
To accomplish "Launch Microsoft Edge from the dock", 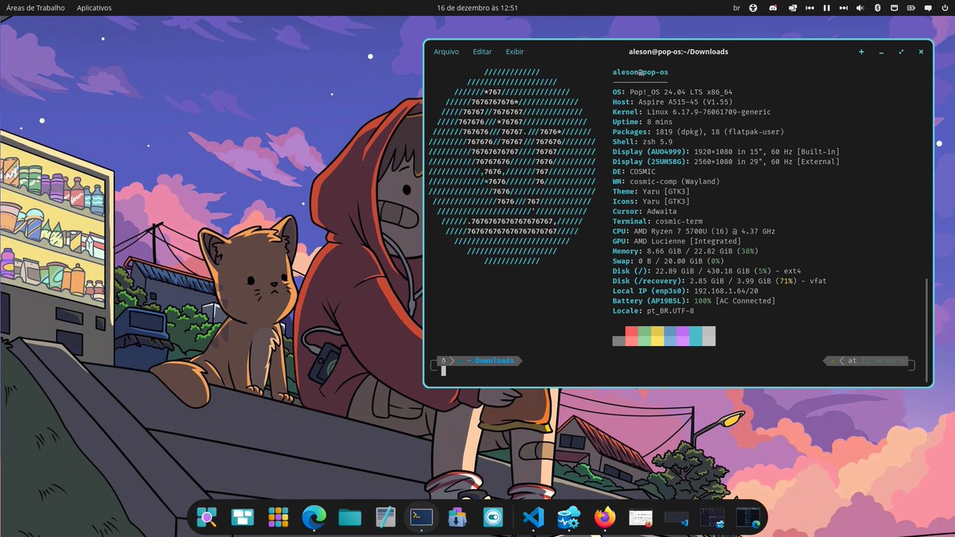I will click(x=314, y=519).
